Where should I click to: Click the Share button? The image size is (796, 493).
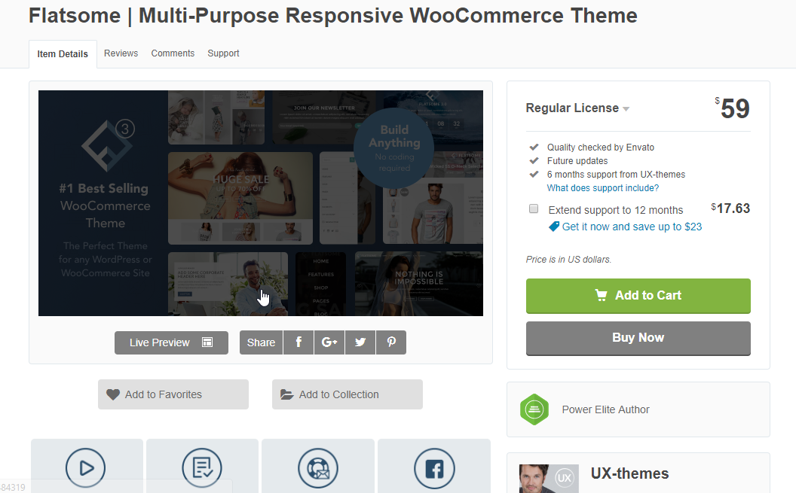point(261,342)
